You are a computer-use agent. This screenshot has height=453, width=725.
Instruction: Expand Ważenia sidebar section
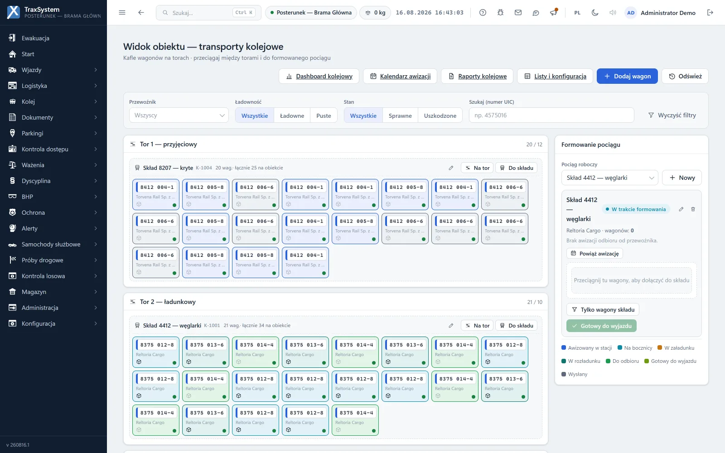(x=53, y=165)
